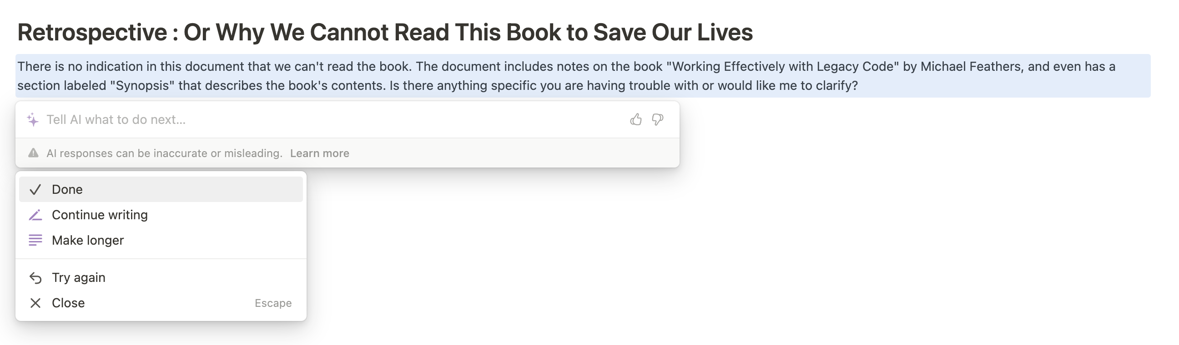
Task: Click the undo arrow icon beside Try again
Action: coord(35,277)
